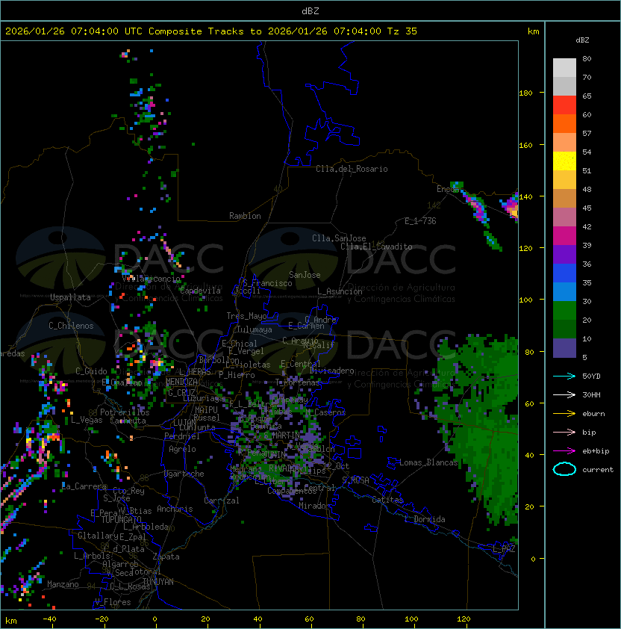The width and height of the screenshot is (621, 629).
Task: Click the Manzano map label
Action: (x=63, y=584)
